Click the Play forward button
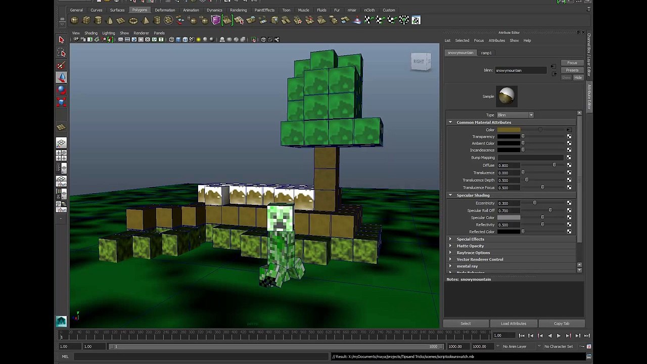This screenshot has height=364, width=647. coord(559,336)
